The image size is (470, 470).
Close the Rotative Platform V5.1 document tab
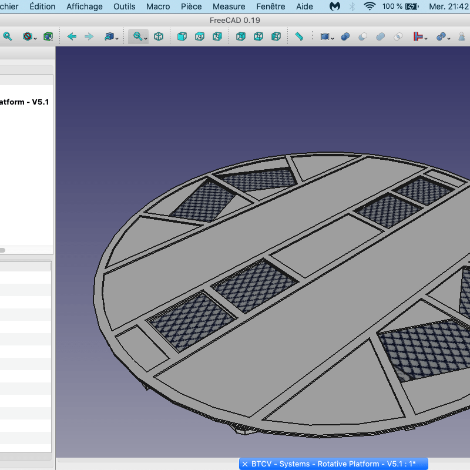[245, 464]
